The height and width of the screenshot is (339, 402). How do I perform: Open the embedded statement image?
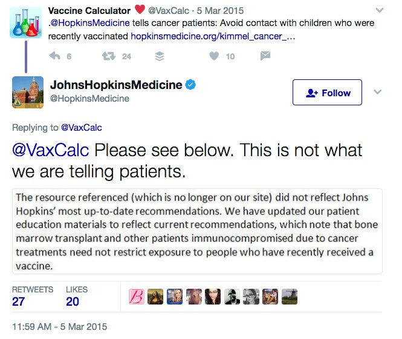coord(197,232)
